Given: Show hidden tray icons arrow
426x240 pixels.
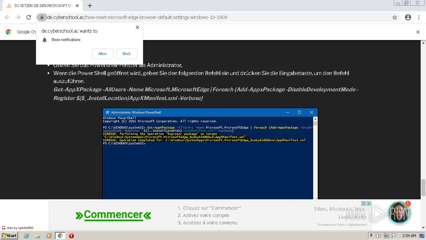Looking at the screenshot, I should click(x=371, y=236).
